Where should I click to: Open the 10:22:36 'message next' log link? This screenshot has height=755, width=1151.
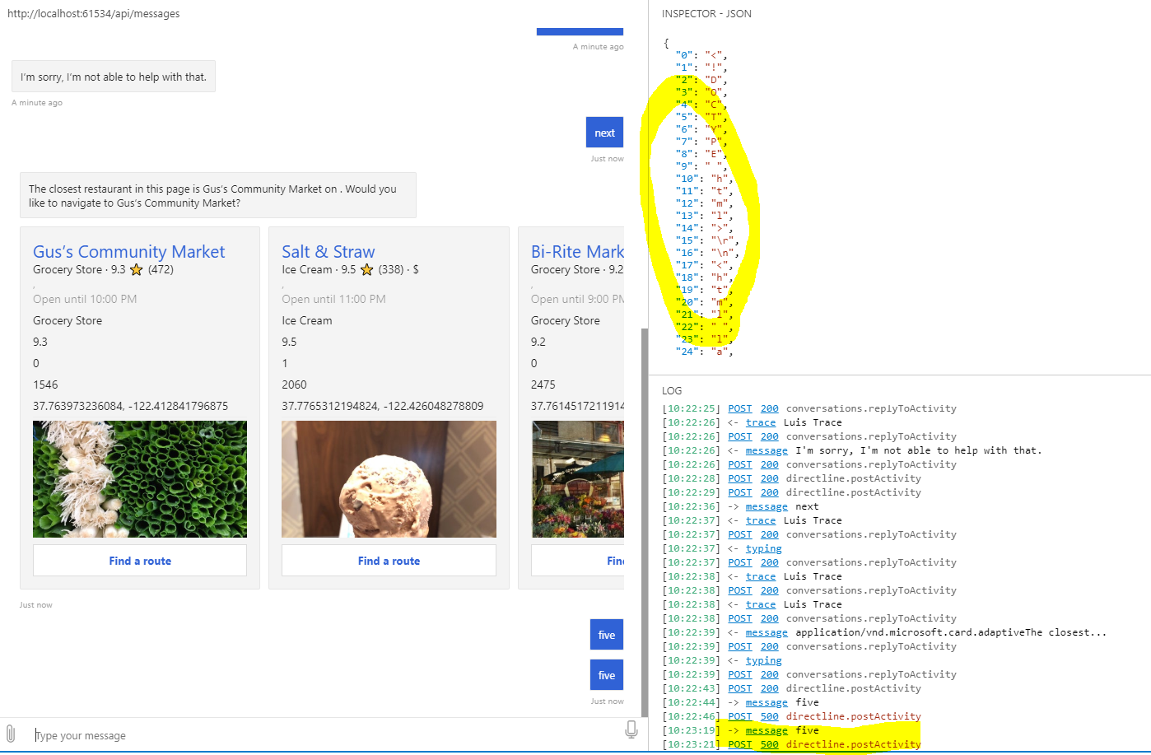click(x=767, y=506)
